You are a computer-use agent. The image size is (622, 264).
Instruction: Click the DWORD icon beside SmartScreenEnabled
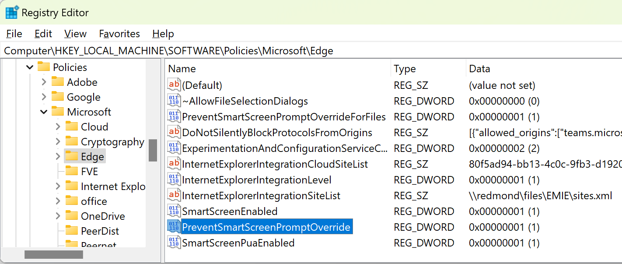point(174,211)
